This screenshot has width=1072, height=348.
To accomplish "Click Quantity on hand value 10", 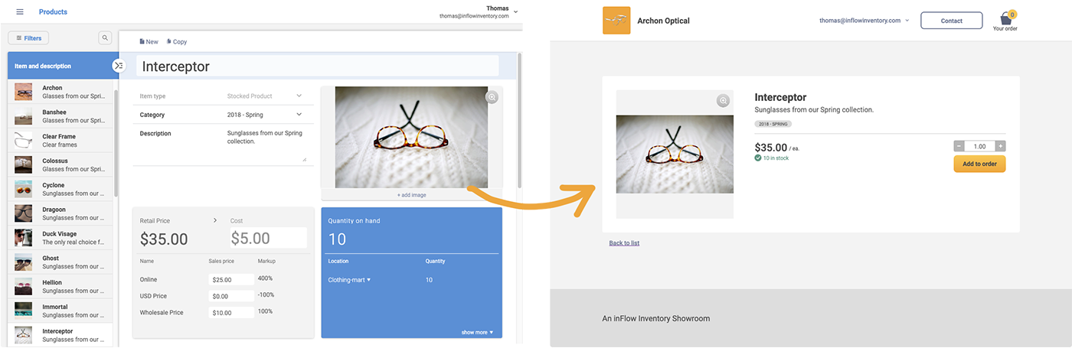I will (x=337, y=239).
